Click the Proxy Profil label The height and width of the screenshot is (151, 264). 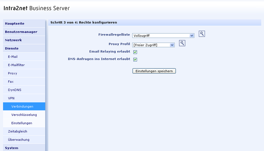(x=119, y=44)
